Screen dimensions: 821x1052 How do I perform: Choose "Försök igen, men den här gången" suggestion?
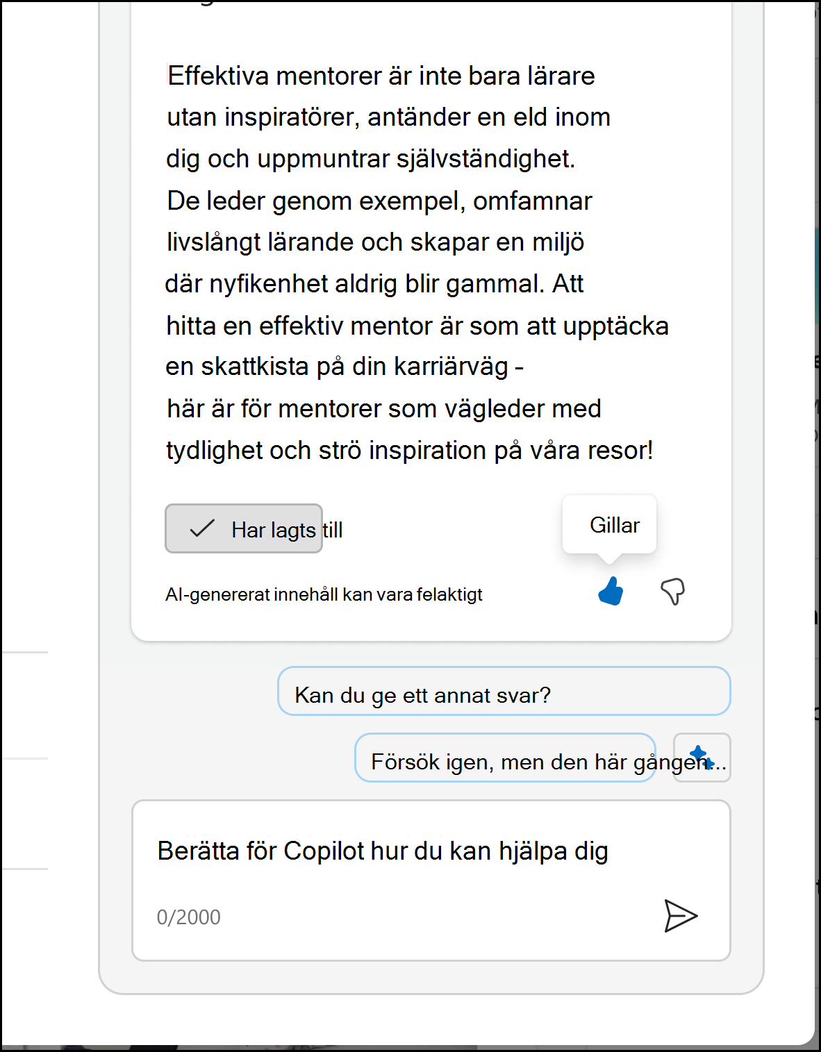click(x=506, y=758)
